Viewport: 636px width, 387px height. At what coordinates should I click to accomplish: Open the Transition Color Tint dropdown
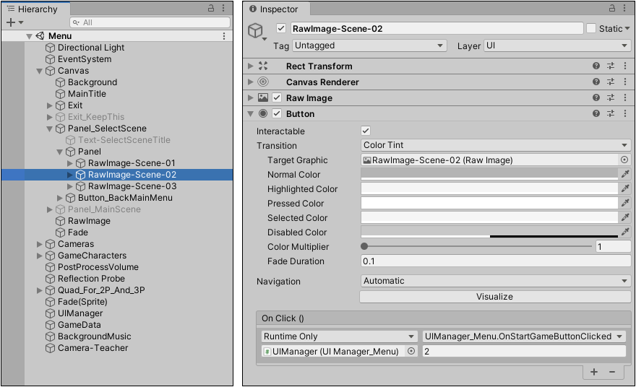pyautogui.click(x=495, y=145)
